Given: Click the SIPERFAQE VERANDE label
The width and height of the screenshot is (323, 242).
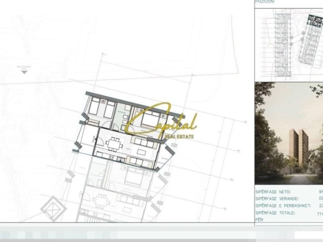Looking at the screenshot, I should (277, 199).
